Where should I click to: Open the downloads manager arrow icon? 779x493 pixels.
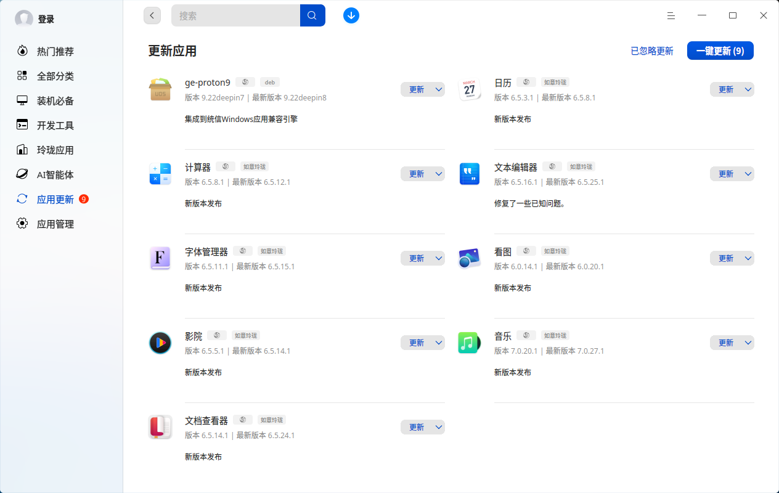tap(351, 15)
